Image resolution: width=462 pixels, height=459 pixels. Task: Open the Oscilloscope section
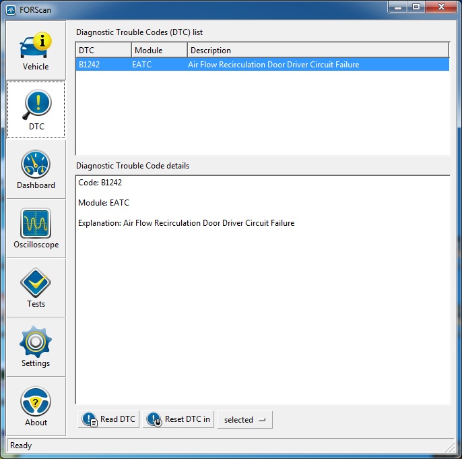tap(36, 228)
